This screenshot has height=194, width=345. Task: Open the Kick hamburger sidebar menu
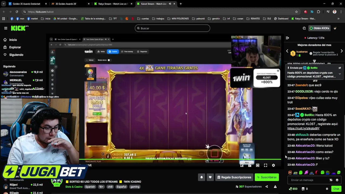5,28
